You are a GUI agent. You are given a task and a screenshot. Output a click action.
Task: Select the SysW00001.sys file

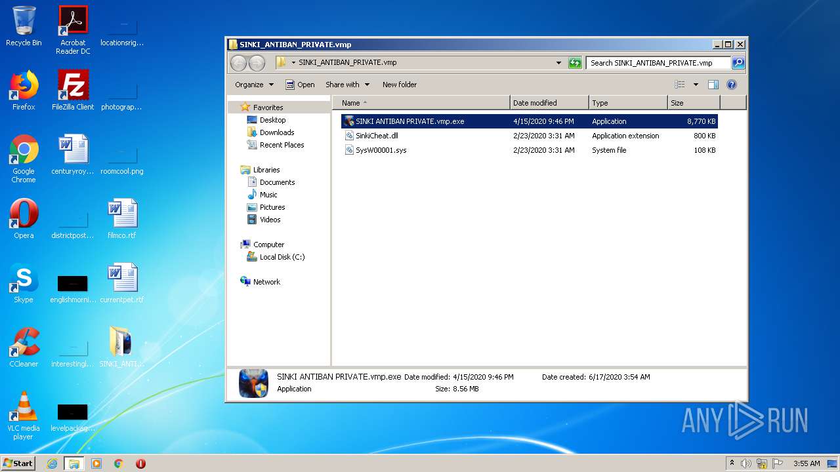click(529, 150)
